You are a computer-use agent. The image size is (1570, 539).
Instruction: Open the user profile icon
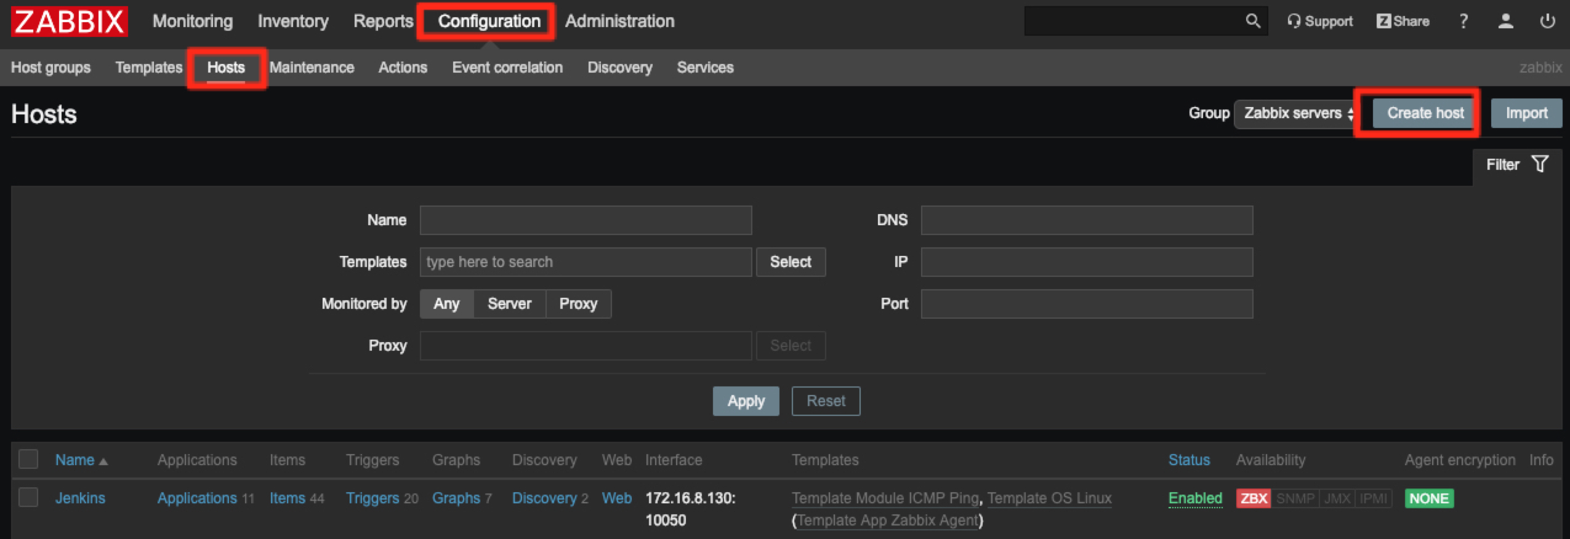[1505, 22]
